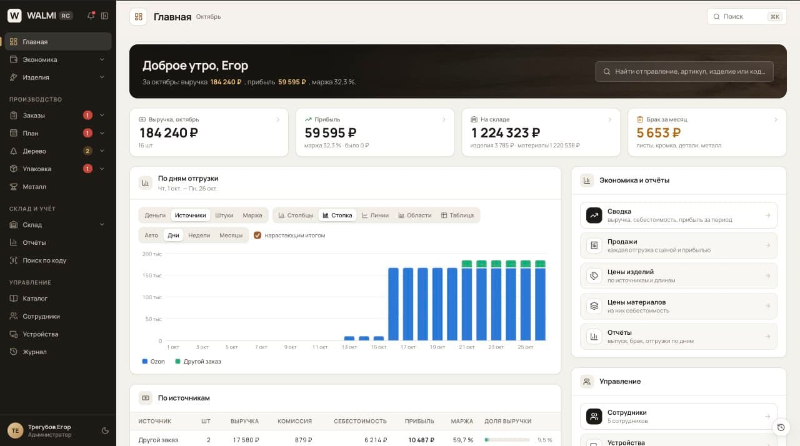The width and height of the screenshot is (800, 446).
Task: Toggle dark theme moon icon
Action: point(105,430)
